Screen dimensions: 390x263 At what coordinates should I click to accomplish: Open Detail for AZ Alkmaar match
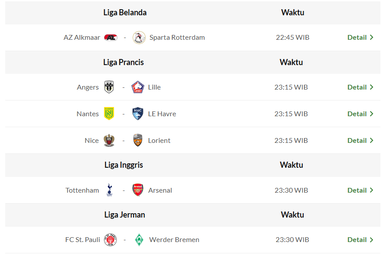357,38
